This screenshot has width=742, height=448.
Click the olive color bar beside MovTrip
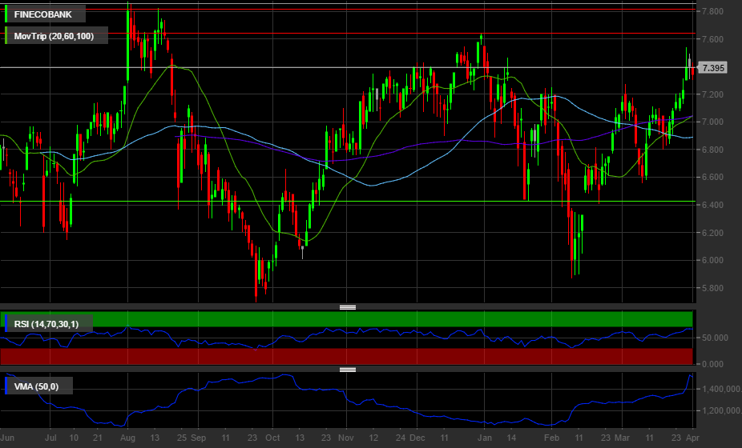click(6, 35)
